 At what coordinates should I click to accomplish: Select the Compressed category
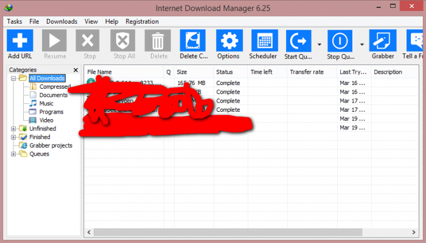(55, 86)
